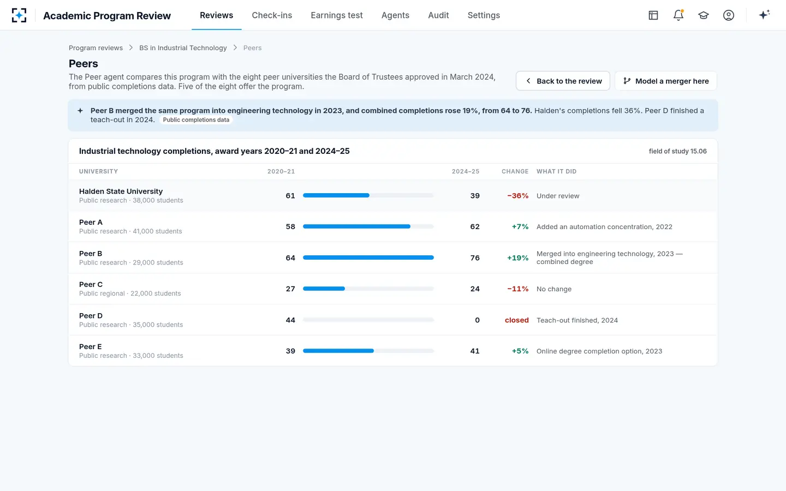Click the UNIVERSITY column header

[98, 171]
